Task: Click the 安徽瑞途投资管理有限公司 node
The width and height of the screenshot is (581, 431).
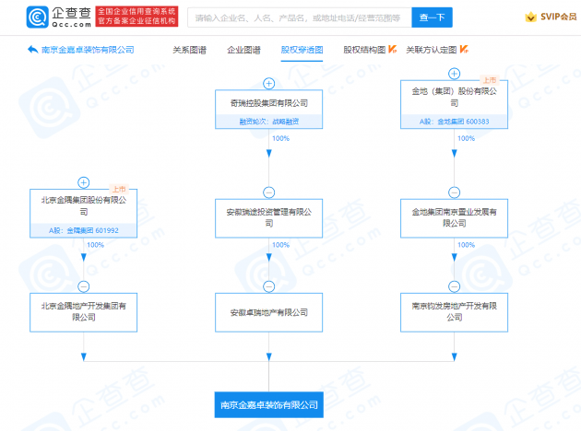Action: point(268,218)
